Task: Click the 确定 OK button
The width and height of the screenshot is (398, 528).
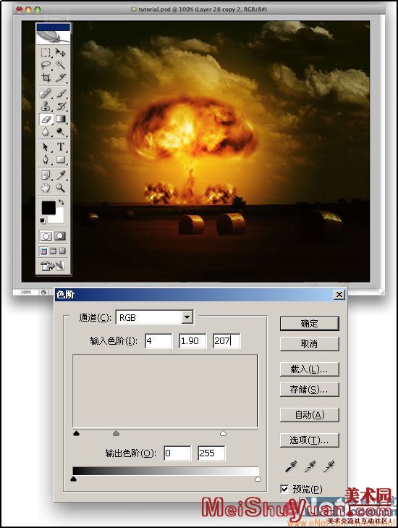Action: [309, 324]
